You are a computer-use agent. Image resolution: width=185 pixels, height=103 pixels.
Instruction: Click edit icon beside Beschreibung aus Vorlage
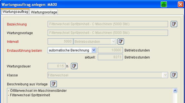click(x=53, y=84)
